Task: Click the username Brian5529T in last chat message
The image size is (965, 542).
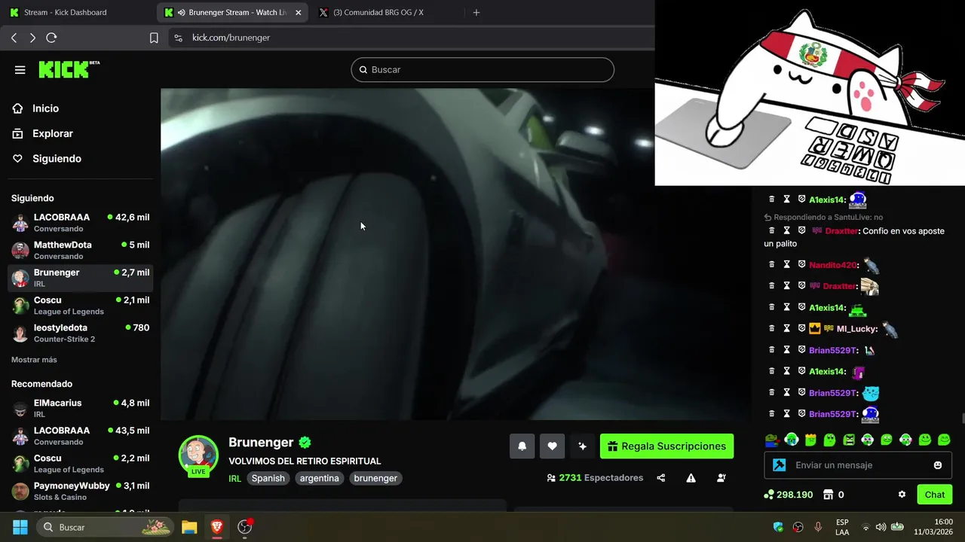Action: coord(833,414)
